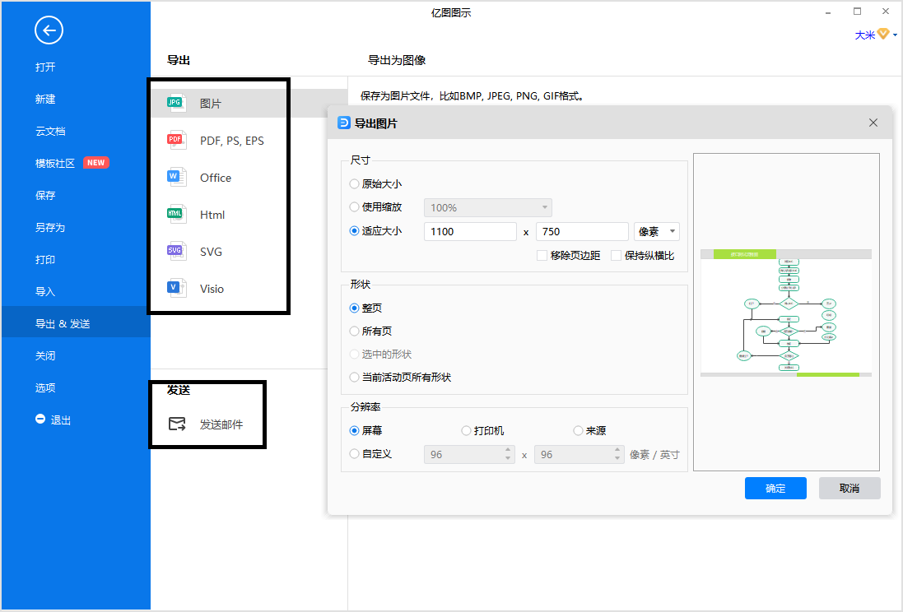Select the Office Word export icon
Image resolution: width=903 pixels, height=612 pixels.
click(x=176, y=178)
